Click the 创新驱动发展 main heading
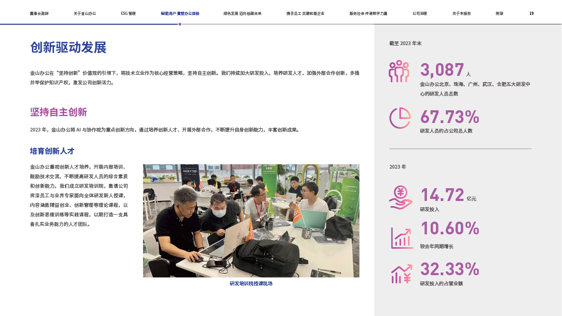The height and width of the screenshot is (316, 562). point(68,48)
